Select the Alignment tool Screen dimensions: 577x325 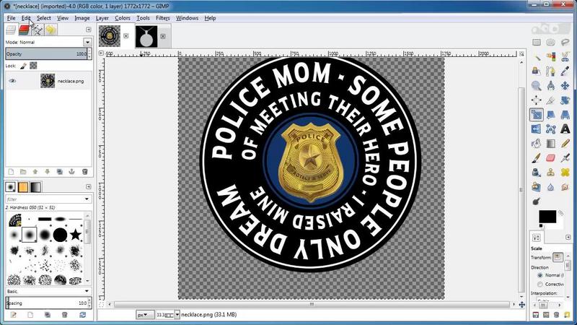pos(537,100)
